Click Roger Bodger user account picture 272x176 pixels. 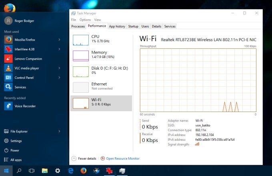click(x=8, y=21)
